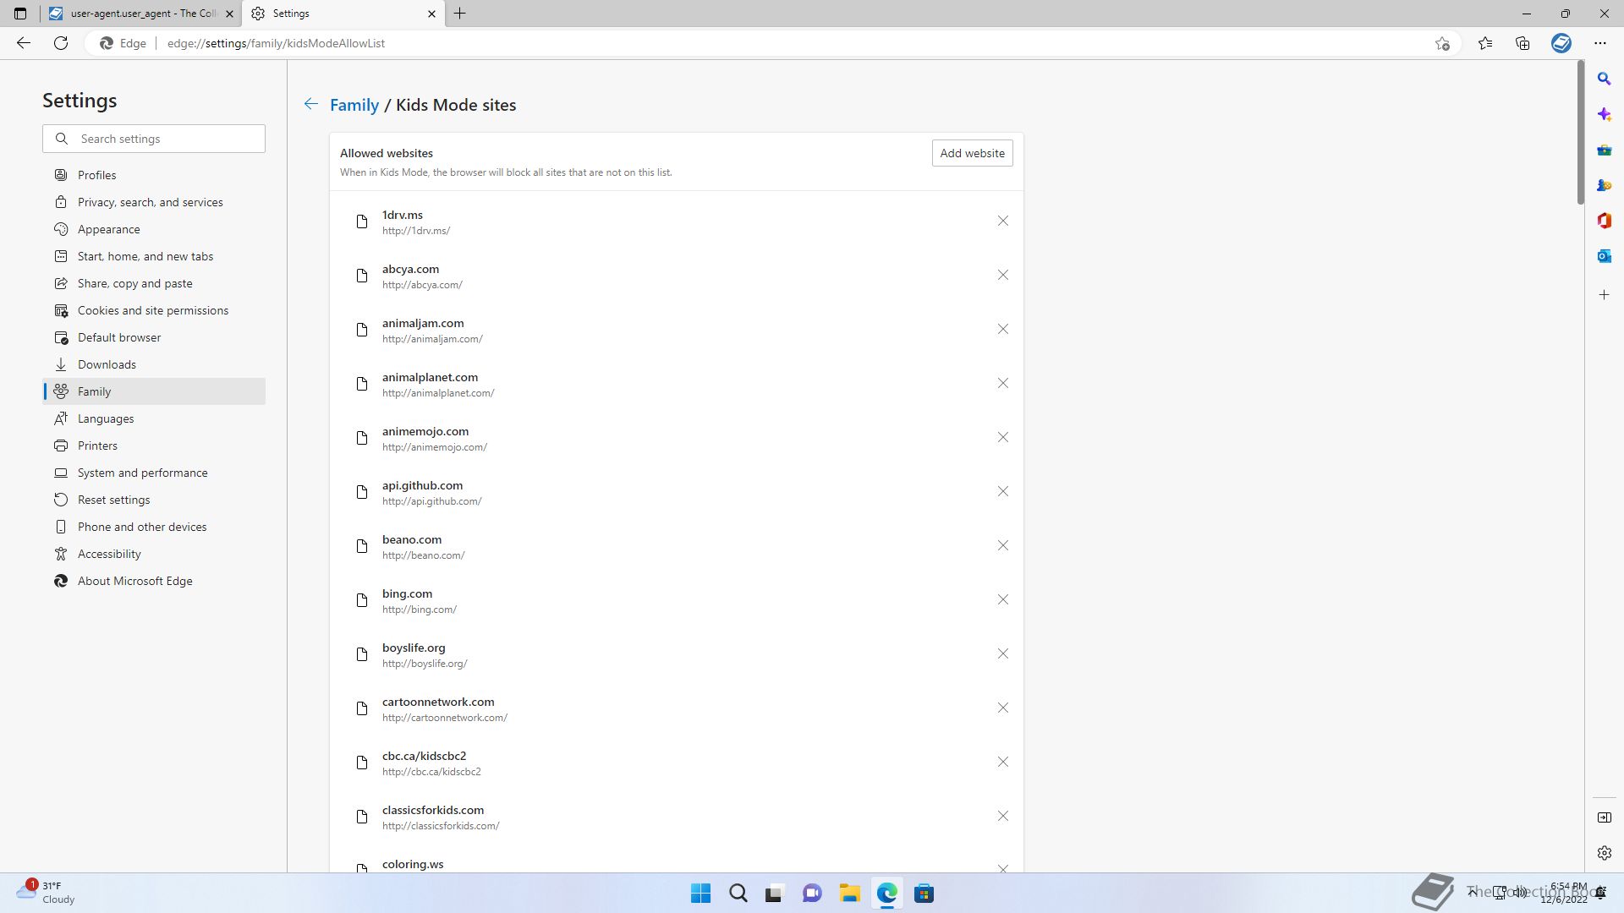Open Printers settings
Screen dimensions: 1624x913
pos(154,446)
